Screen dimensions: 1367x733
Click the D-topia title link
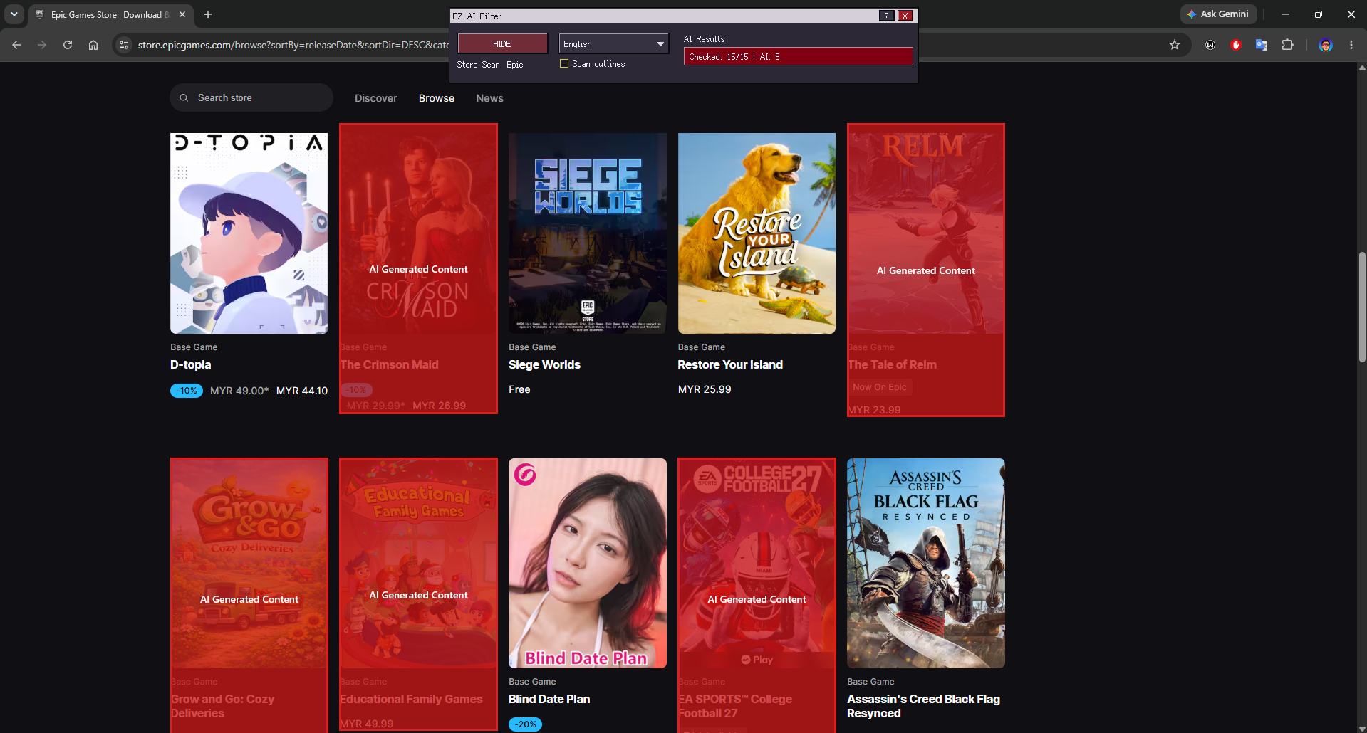[191, 364]
